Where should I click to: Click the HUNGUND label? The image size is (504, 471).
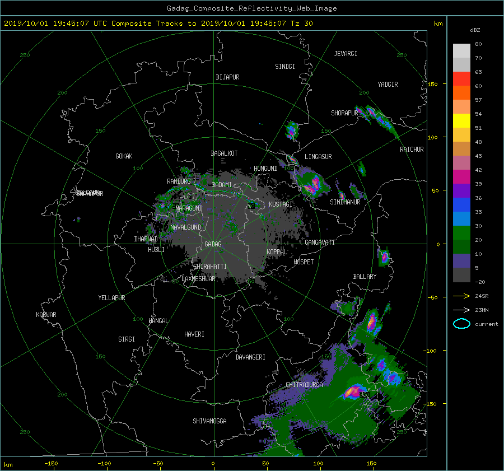265,169
